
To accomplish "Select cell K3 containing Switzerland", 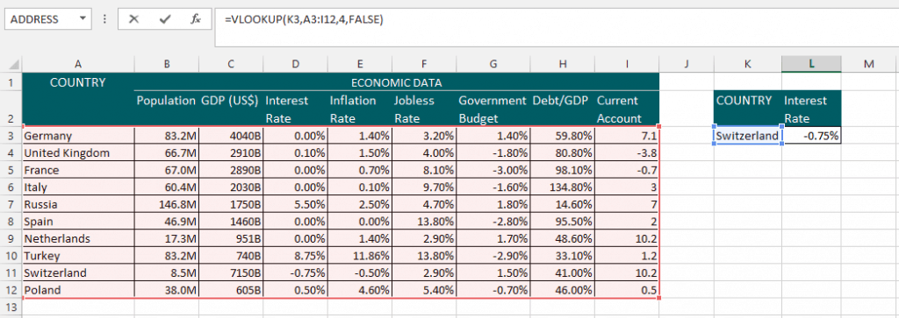I will 748,136.
